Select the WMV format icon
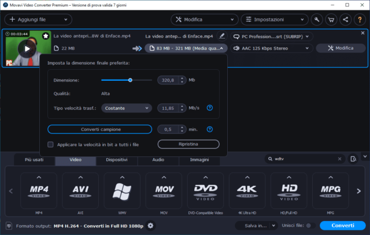The height and width of the screenshot is (235, 370). tap(121, 191)
